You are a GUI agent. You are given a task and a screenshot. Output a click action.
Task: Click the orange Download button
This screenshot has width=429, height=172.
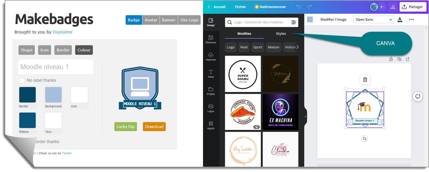(154, 127)
